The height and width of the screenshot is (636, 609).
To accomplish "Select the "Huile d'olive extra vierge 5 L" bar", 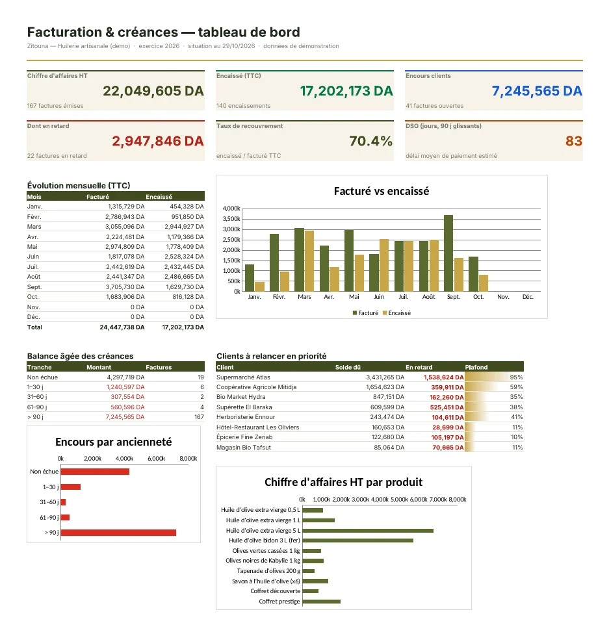I will pyautogui.click(x=368, y=531).
